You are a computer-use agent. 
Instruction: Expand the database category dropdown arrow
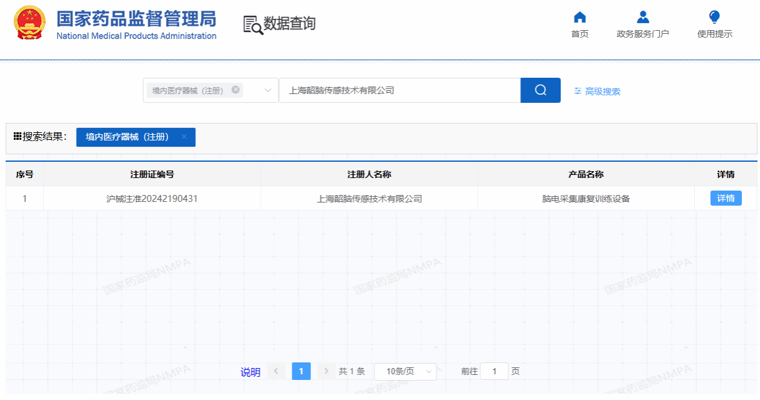(268, 90)
